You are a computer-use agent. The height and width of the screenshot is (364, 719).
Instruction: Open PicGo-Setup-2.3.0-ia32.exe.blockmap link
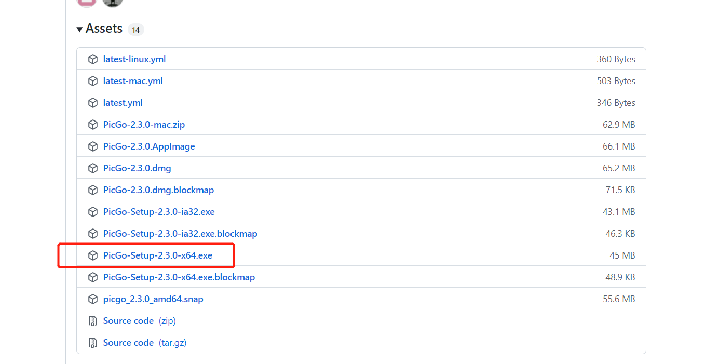coord(180,234)
